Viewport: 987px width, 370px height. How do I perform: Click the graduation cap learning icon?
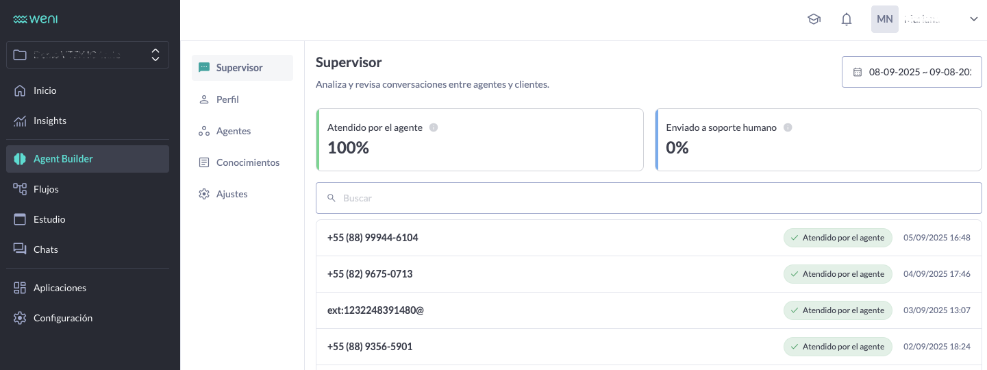[x=814, y=19]
